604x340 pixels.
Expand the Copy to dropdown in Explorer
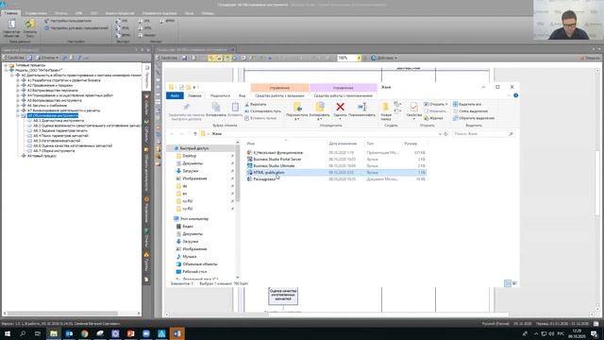click(319, 120)
